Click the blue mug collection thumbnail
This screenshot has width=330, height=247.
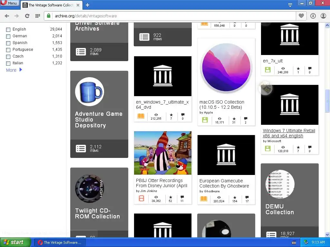point(90,92)
